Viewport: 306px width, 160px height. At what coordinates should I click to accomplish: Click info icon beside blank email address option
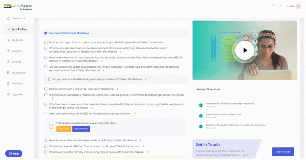117,89
